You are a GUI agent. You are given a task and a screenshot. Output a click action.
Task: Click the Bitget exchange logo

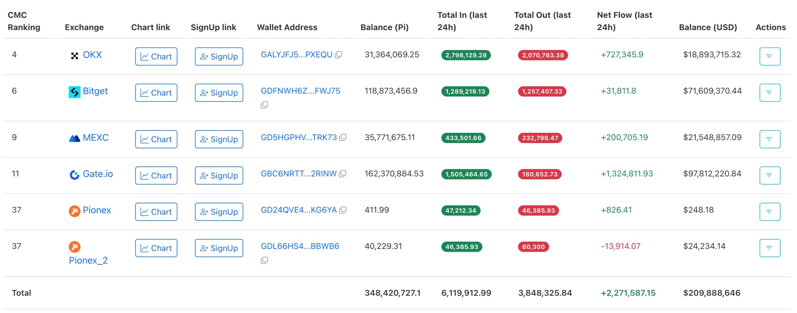pos(74,92)
